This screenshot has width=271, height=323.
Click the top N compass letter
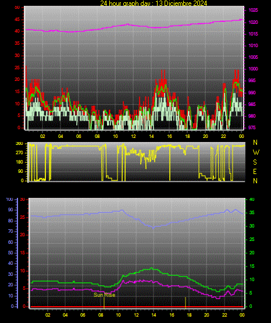pos(255,143)
